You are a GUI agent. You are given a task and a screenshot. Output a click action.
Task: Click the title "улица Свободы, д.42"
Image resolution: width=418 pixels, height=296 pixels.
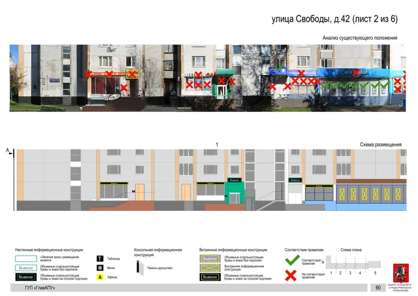click(x=310, y=19)
